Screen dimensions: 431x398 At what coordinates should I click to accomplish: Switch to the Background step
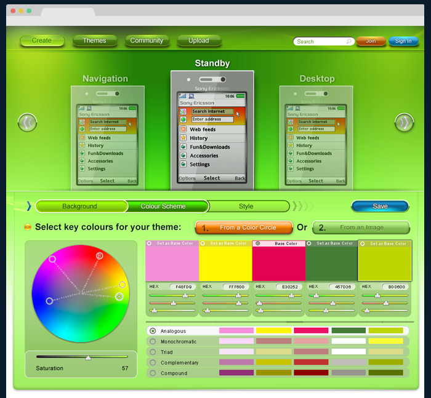click(81, 206)
